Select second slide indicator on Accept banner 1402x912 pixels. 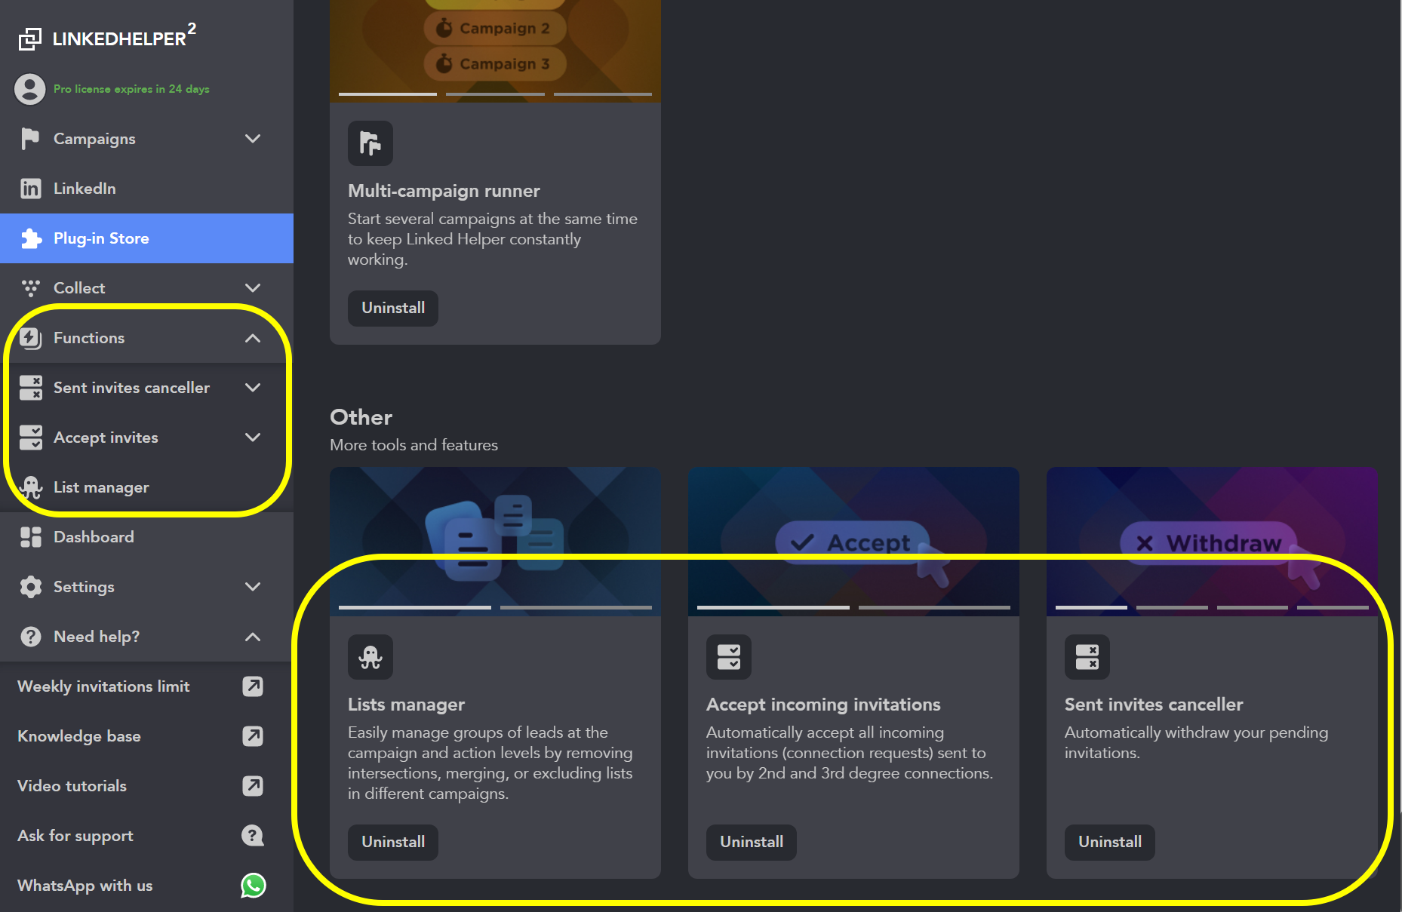(934, 607)
